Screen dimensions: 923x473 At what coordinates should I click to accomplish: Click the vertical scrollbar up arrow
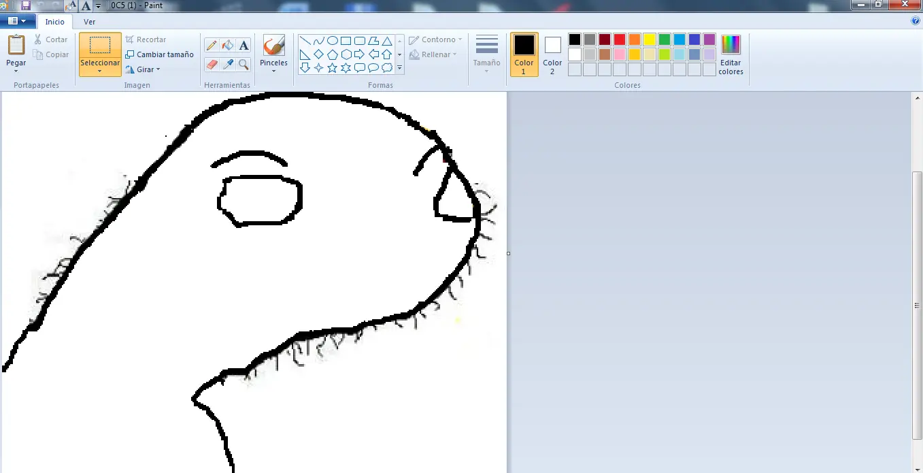pos(918,98)
